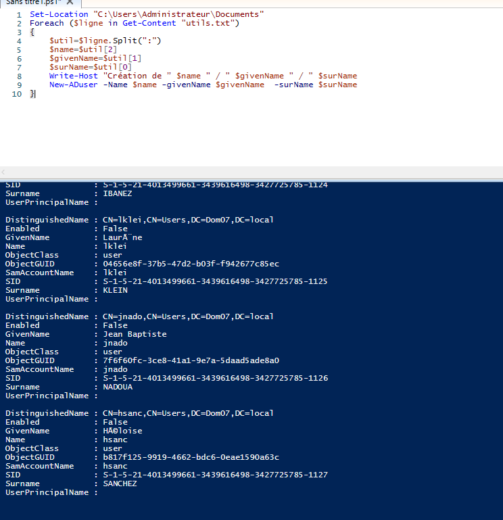This screenshot has height=520, width=503.
Task: Click the left arrow of the horizontal scrollbar
Action: tap(3, 172)
